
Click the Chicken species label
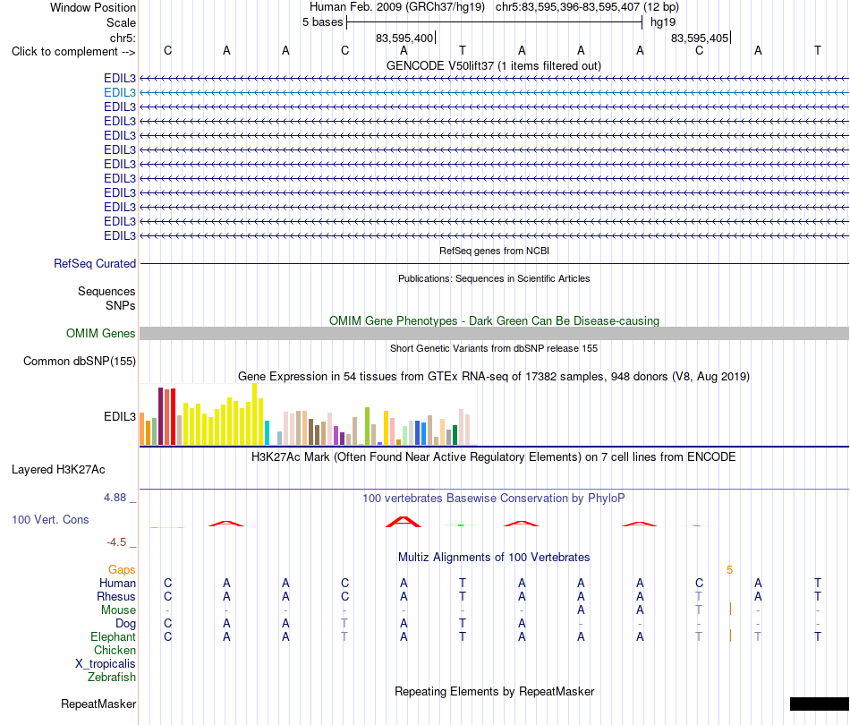coord(115,651)
